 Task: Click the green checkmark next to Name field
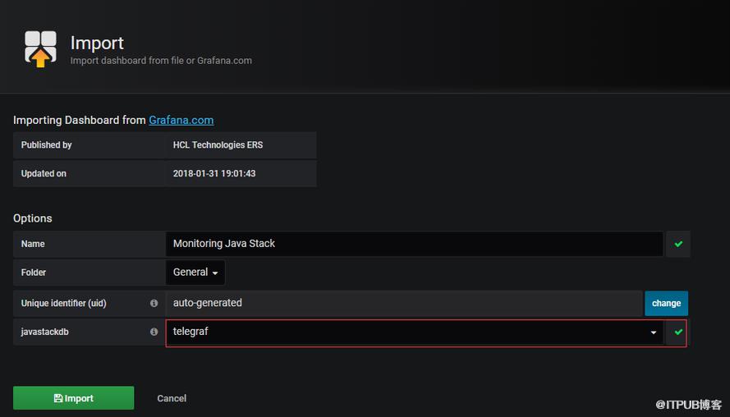pyautogui.click(x=678, y=244)
